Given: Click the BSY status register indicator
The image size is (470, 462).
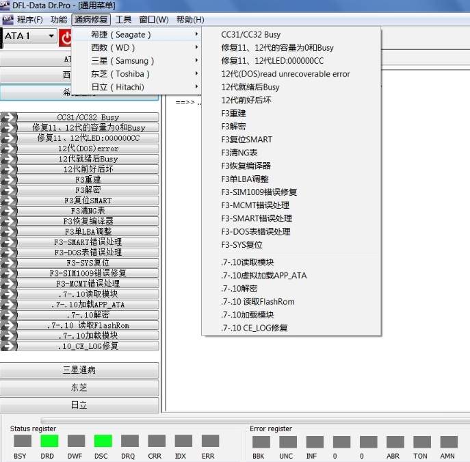Looking at the screenshot, I should pos(23,441).
